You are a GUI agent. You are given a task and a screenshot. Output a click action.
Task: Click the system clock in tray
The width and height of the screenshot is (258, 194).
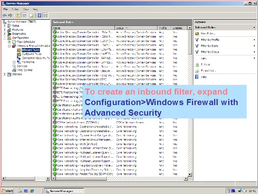(252, 191)
